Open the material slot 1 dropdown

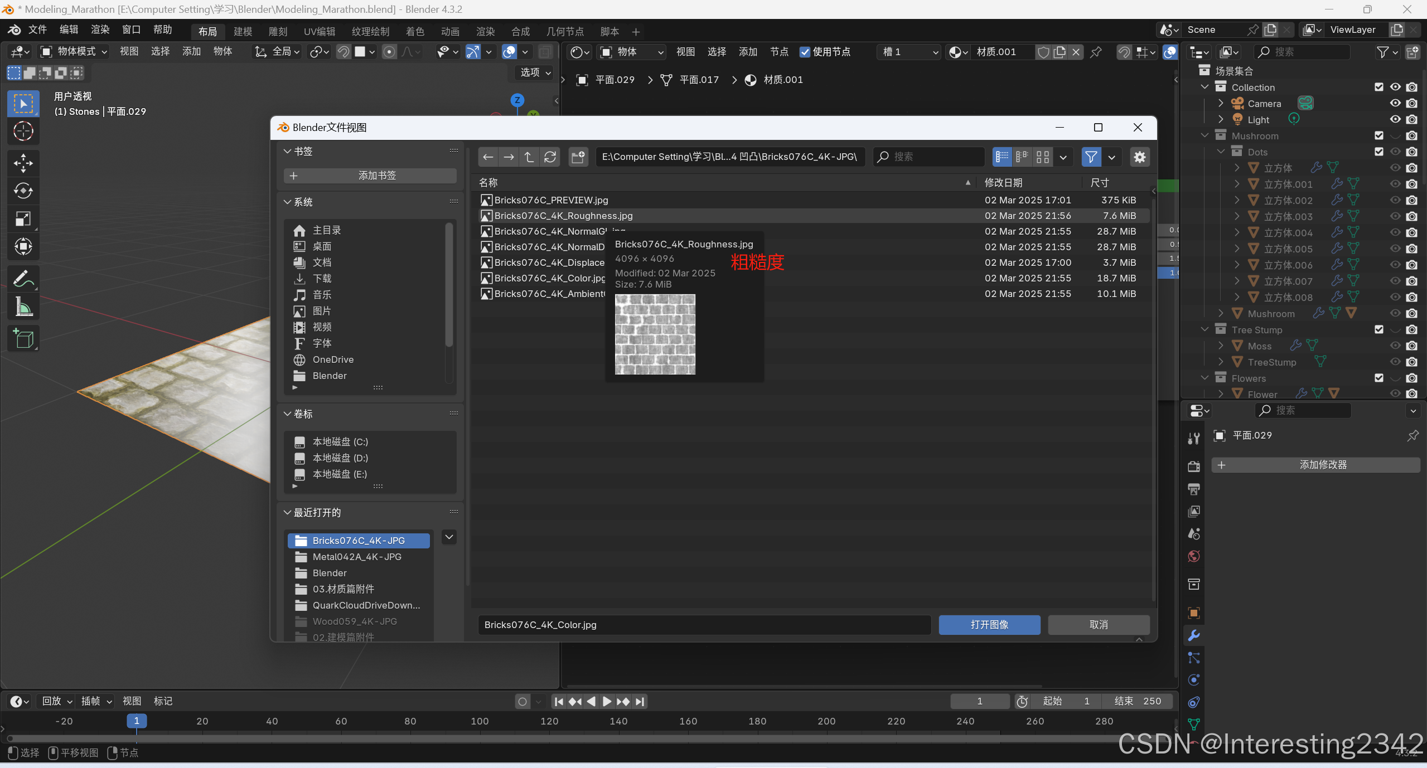tap(910, 52)
